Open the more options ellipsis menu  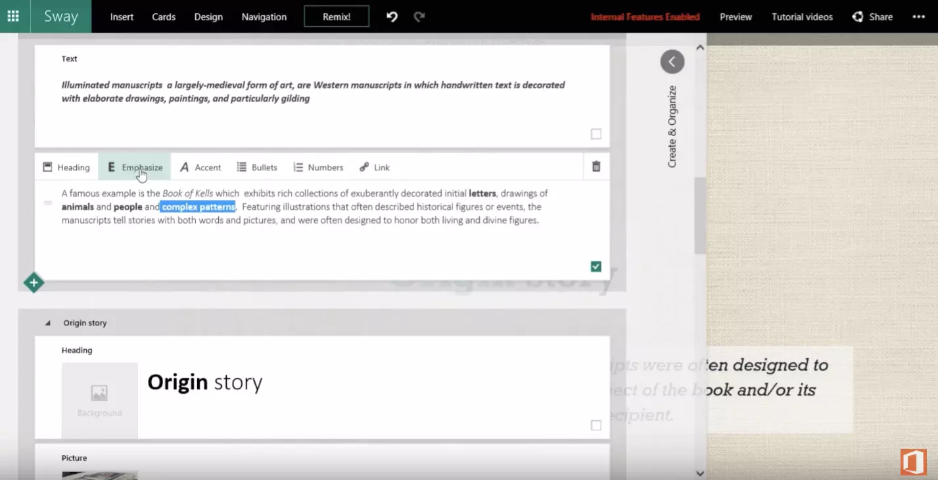(x=918, y=17)
